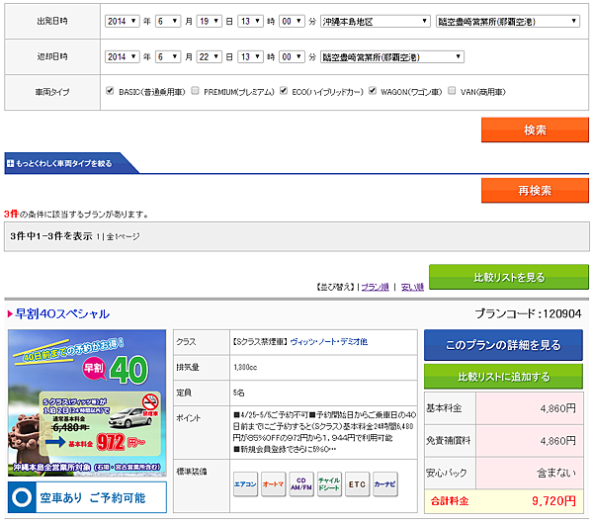Sort results by プラン順
593x524 pixels.
(x=375, y=287)
